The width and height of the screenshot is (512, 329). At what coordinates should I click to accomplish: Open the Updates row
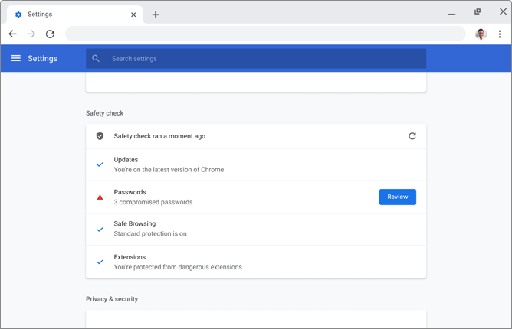pyautogui.click(x=255, y=164)
